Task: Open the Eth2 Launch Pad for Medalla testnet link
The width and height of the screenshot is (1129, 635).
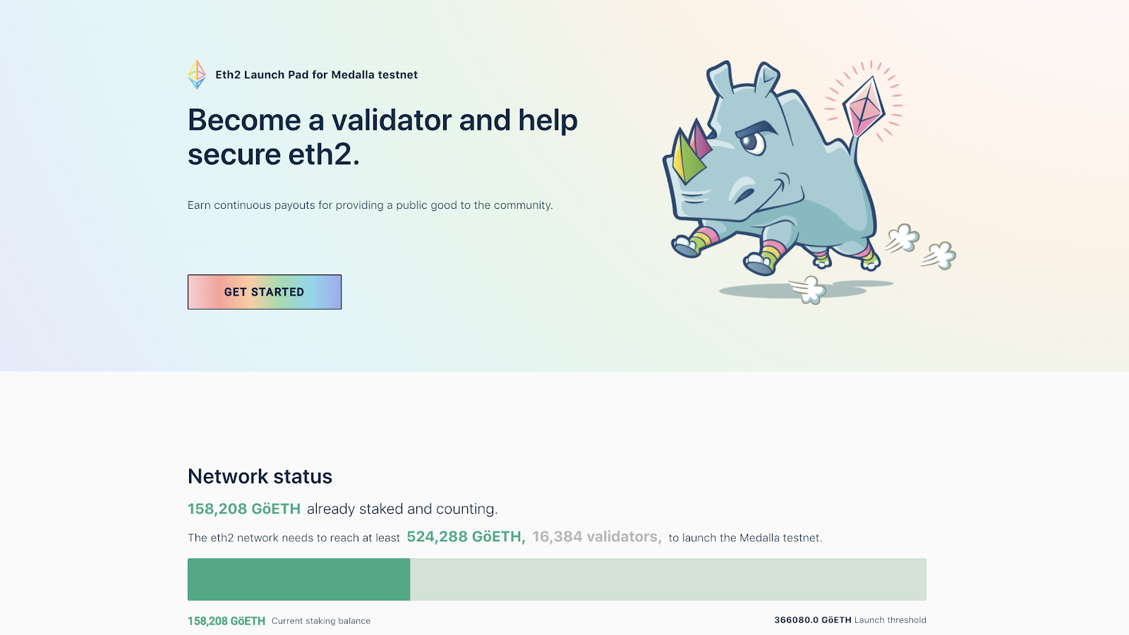Action: (316, 75)
